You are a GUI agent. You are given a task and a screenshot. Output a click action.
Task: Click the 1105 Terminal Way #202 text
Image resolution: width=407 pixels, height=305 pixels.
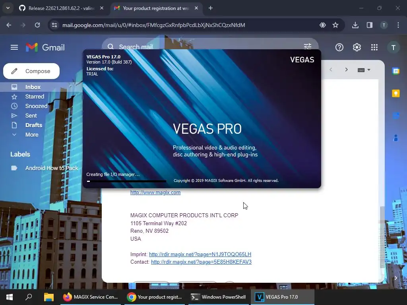pos(159,223)
